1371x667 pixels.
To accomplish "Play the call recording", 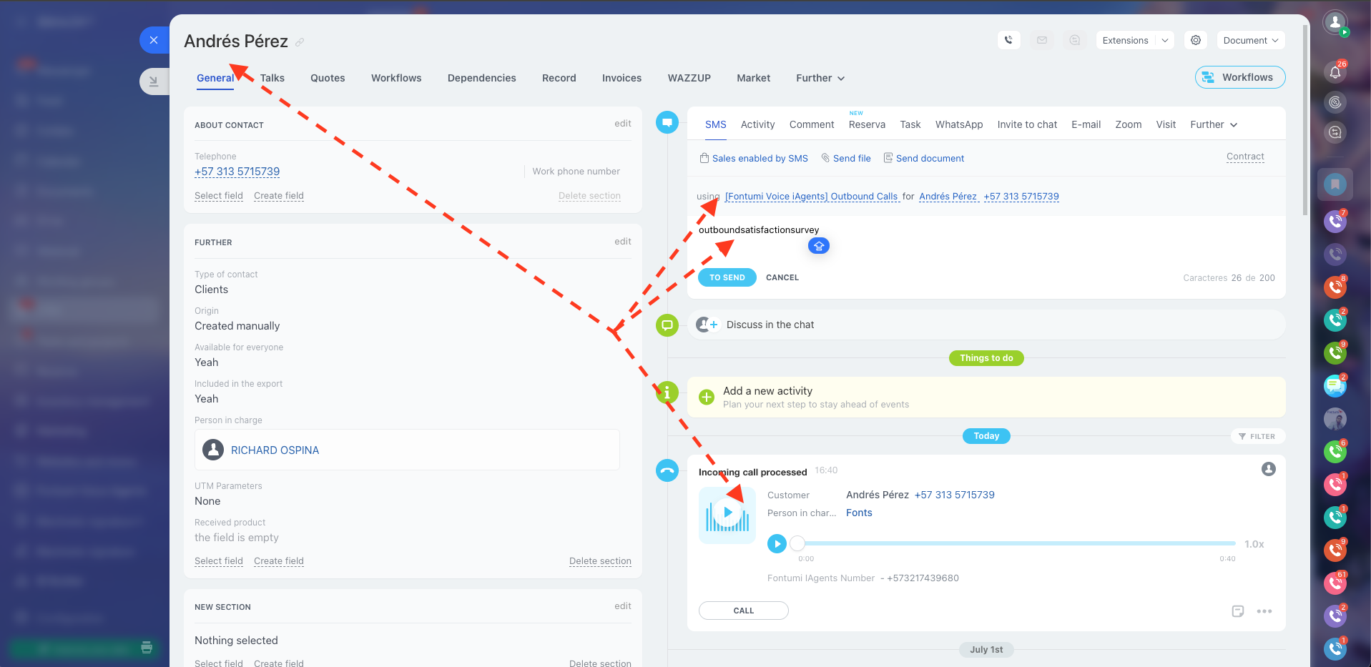I will point(777,544).
